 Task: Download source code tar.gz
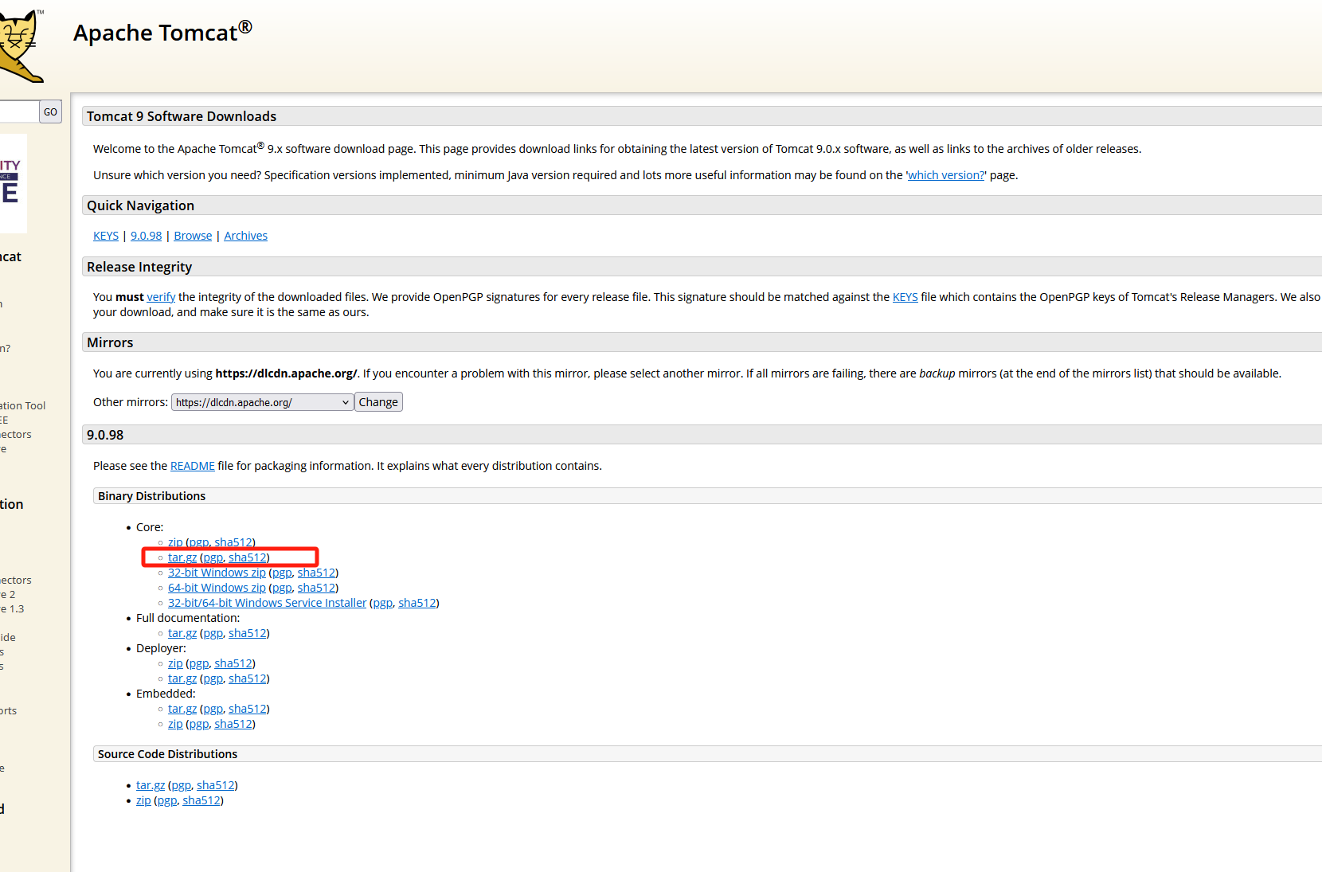point(151,785)
